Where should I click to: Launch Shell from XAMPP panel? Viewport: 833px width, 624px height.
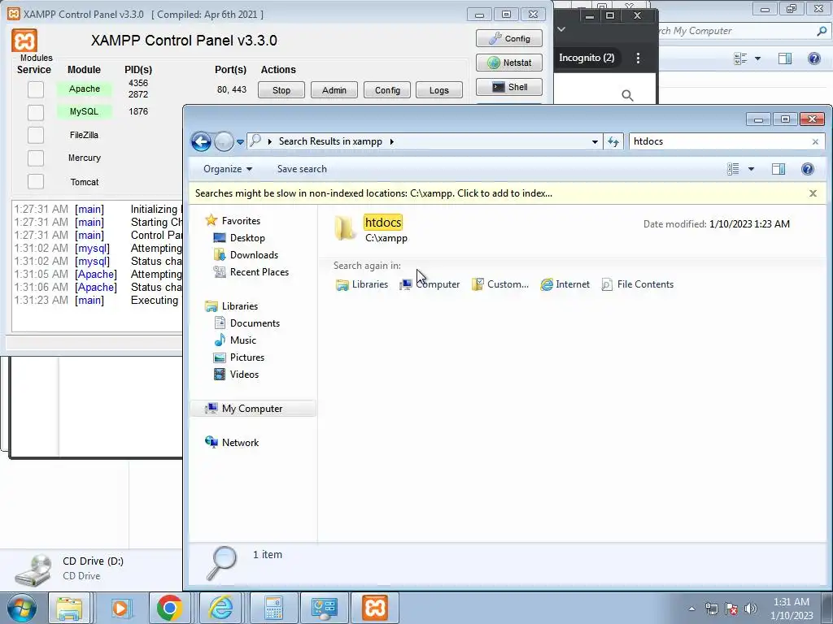[x=509, y=87]
